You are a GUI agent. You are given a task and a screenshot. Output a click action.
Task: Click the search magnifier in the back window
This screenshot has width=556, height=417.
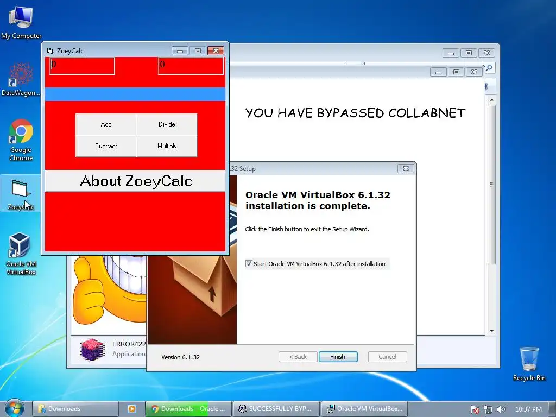pyautogui.click(x=489, y=68)
